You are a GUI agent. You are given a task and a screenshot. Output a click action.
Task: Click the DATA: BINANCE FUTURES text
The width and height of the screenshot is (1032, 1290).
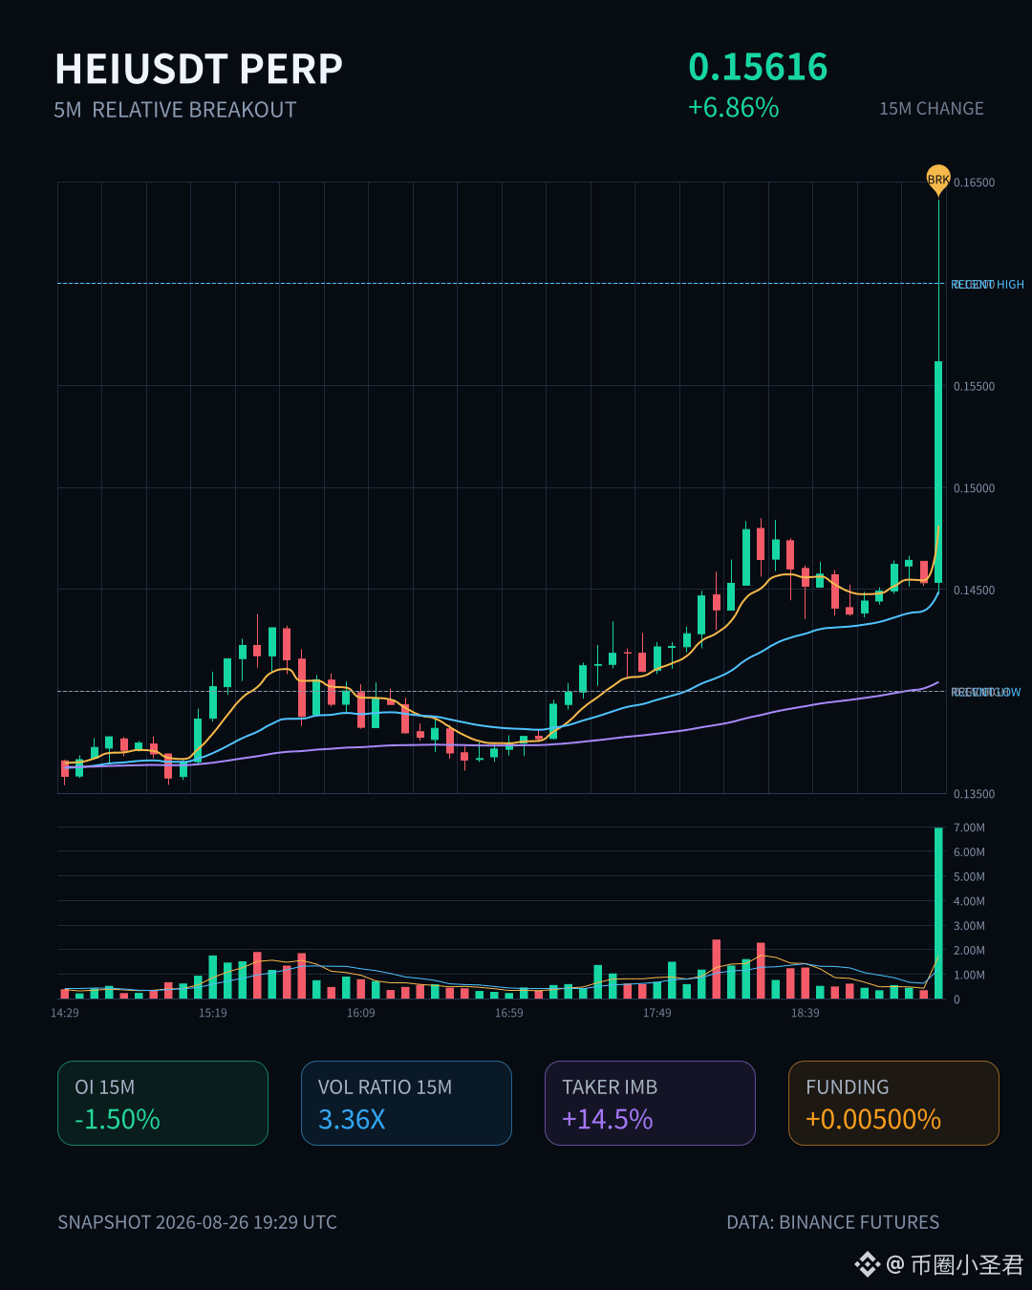coord(833,1222)
